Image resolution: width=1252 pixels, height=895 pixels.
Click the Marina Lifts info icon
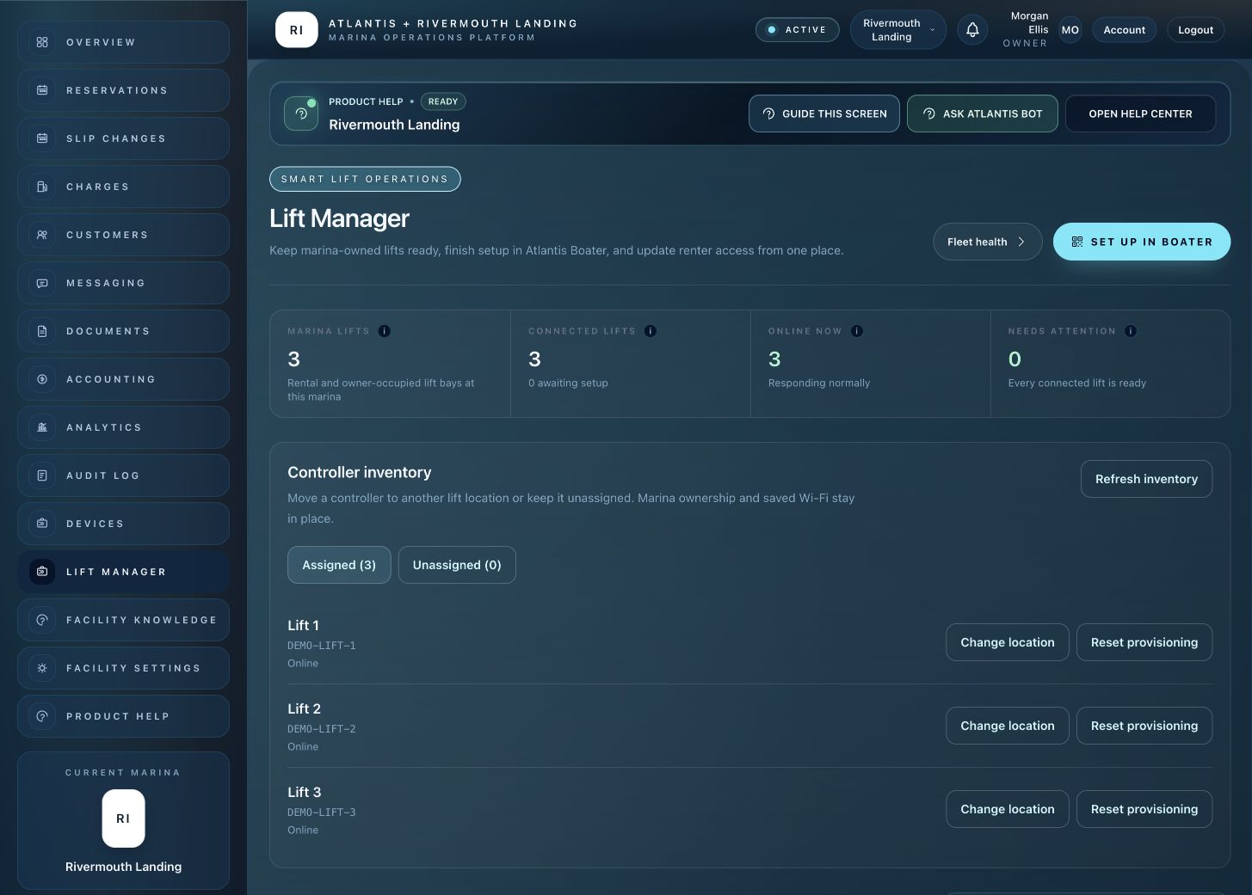tap(385, 331)
